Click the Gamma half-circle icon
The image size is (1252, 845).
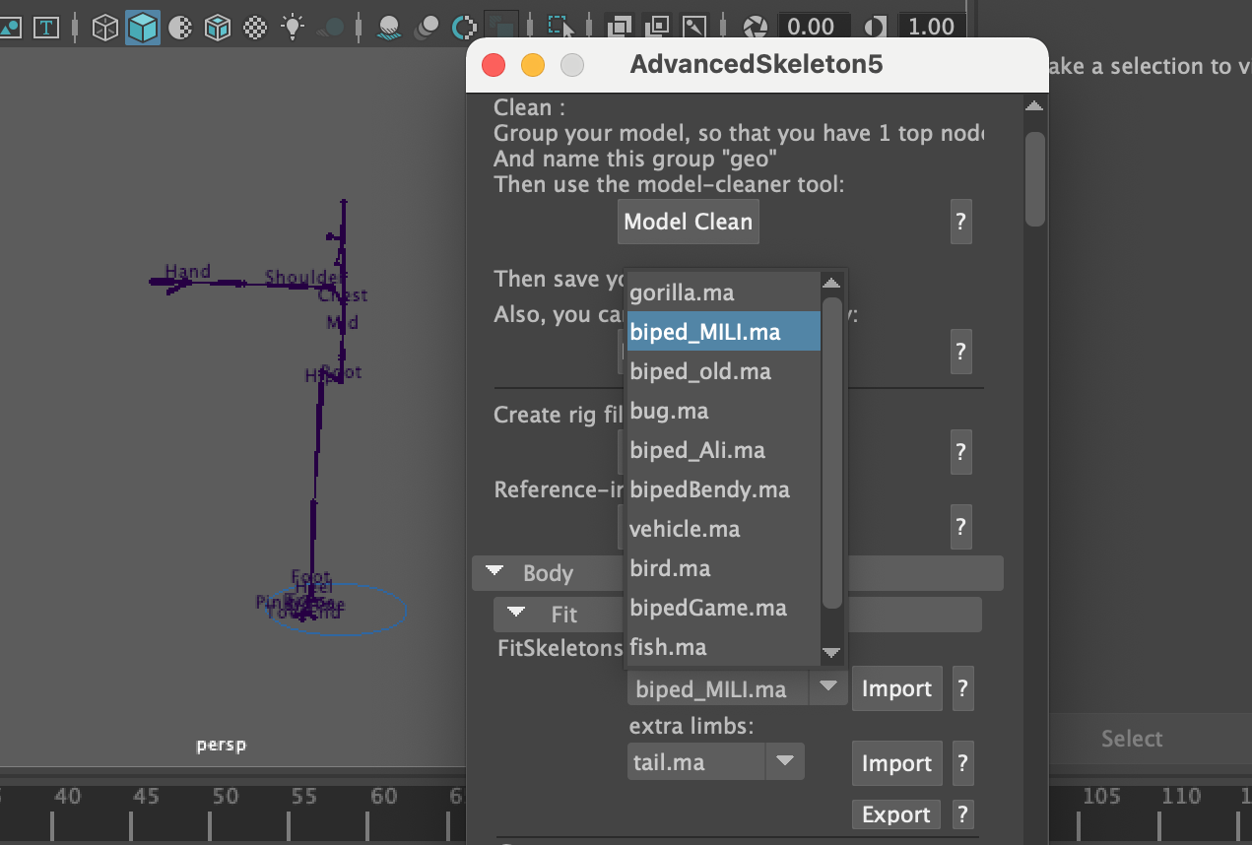pyautogui.click(x=874, y=27)
